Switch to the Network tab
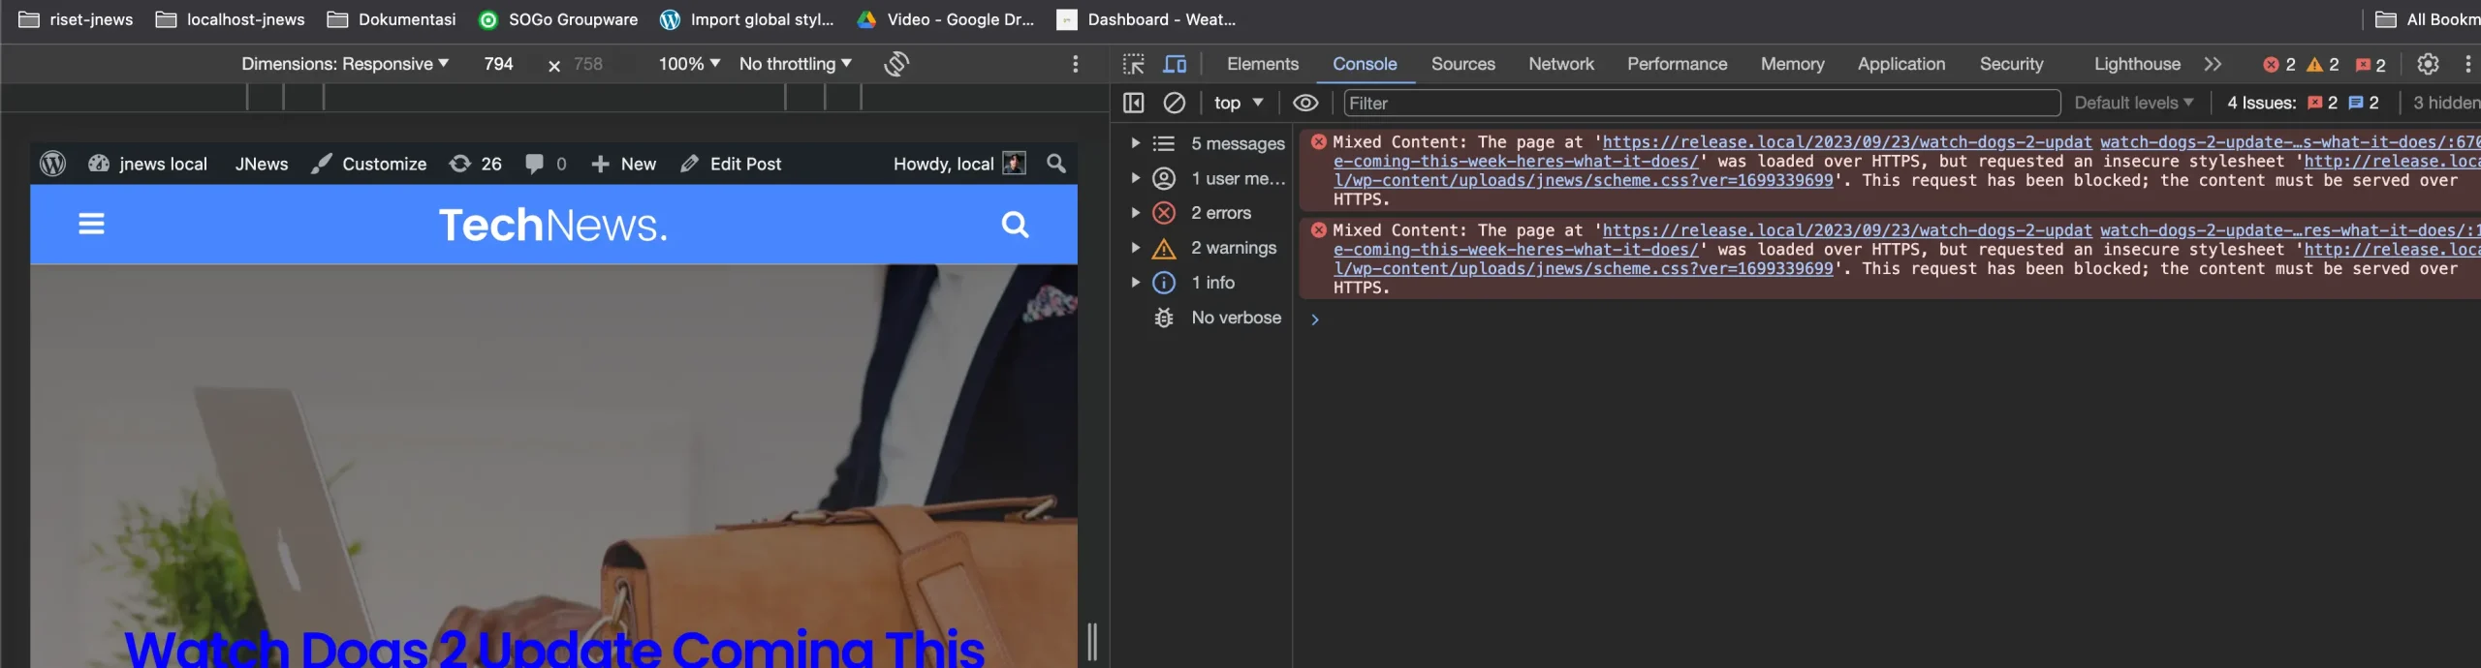 (x=1561, y=64)
